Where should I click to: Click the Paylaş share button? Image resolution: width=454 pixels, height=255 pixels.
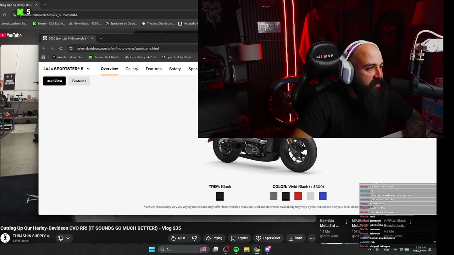click(214, 238)
